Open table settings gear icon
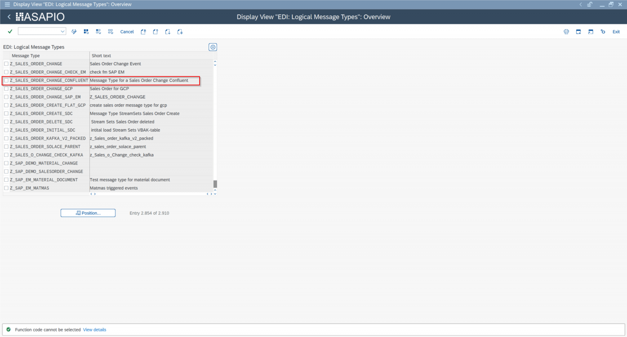This screenshot has width=627, height=337. pyautogui.click(x=213, y=47)
